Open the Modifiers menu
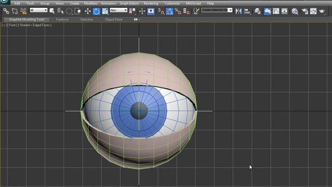The image size is (332, 187). (x=91, y=4)
